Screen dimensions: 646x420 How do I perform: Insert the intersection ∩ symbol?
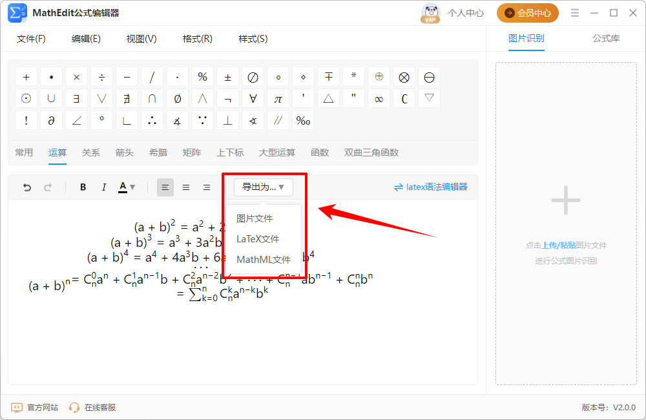tap(152, 99)
